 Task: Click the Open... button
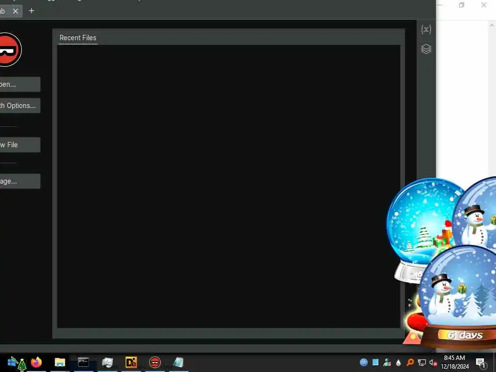click(20, 84)
